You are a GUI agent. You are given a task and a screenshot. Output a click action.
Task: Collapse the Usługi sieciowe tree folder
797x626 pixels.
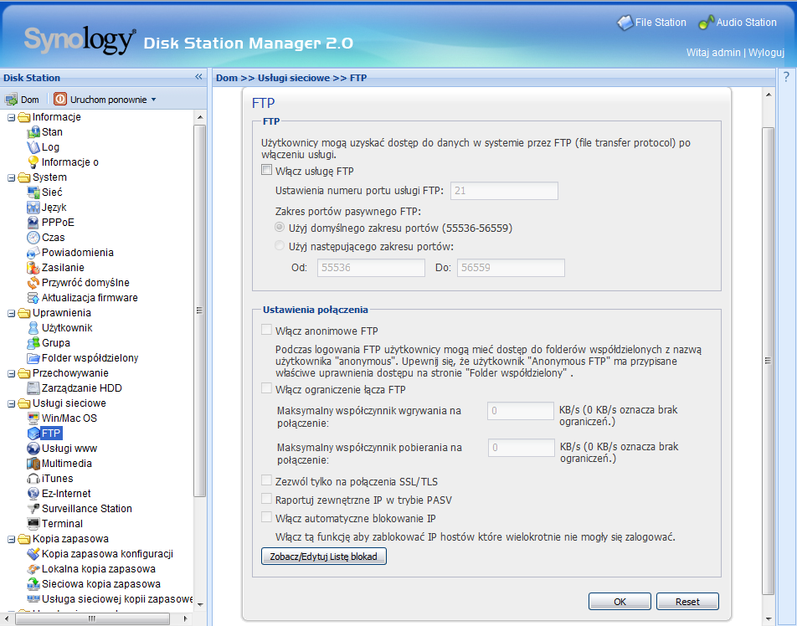tap(11, 404)
